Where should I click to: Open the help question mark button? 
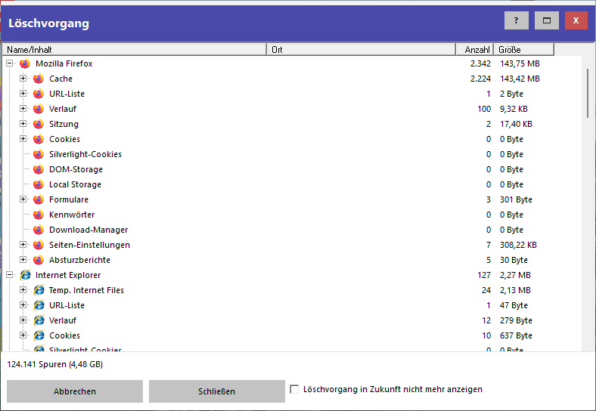(x=516, y=20)
